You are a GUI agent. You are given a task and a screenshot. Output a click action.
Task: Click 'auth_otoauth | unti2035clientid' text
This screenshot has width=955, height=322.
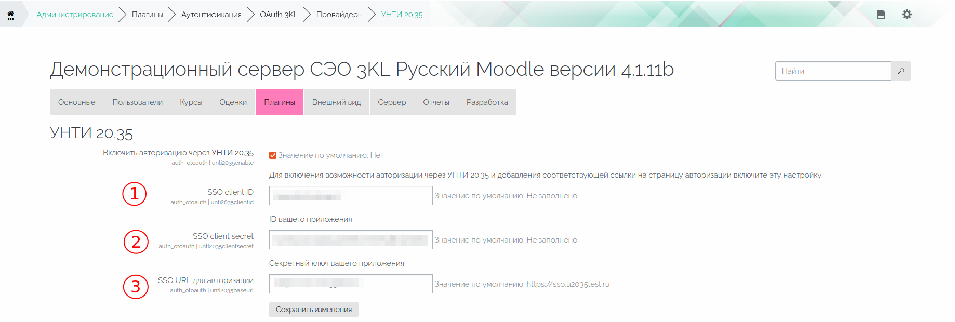(x=212, y=203)
